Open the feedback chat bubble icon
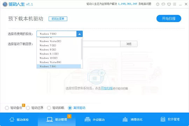Viewport: 189px width, 126px height. [x=163, y=4]
